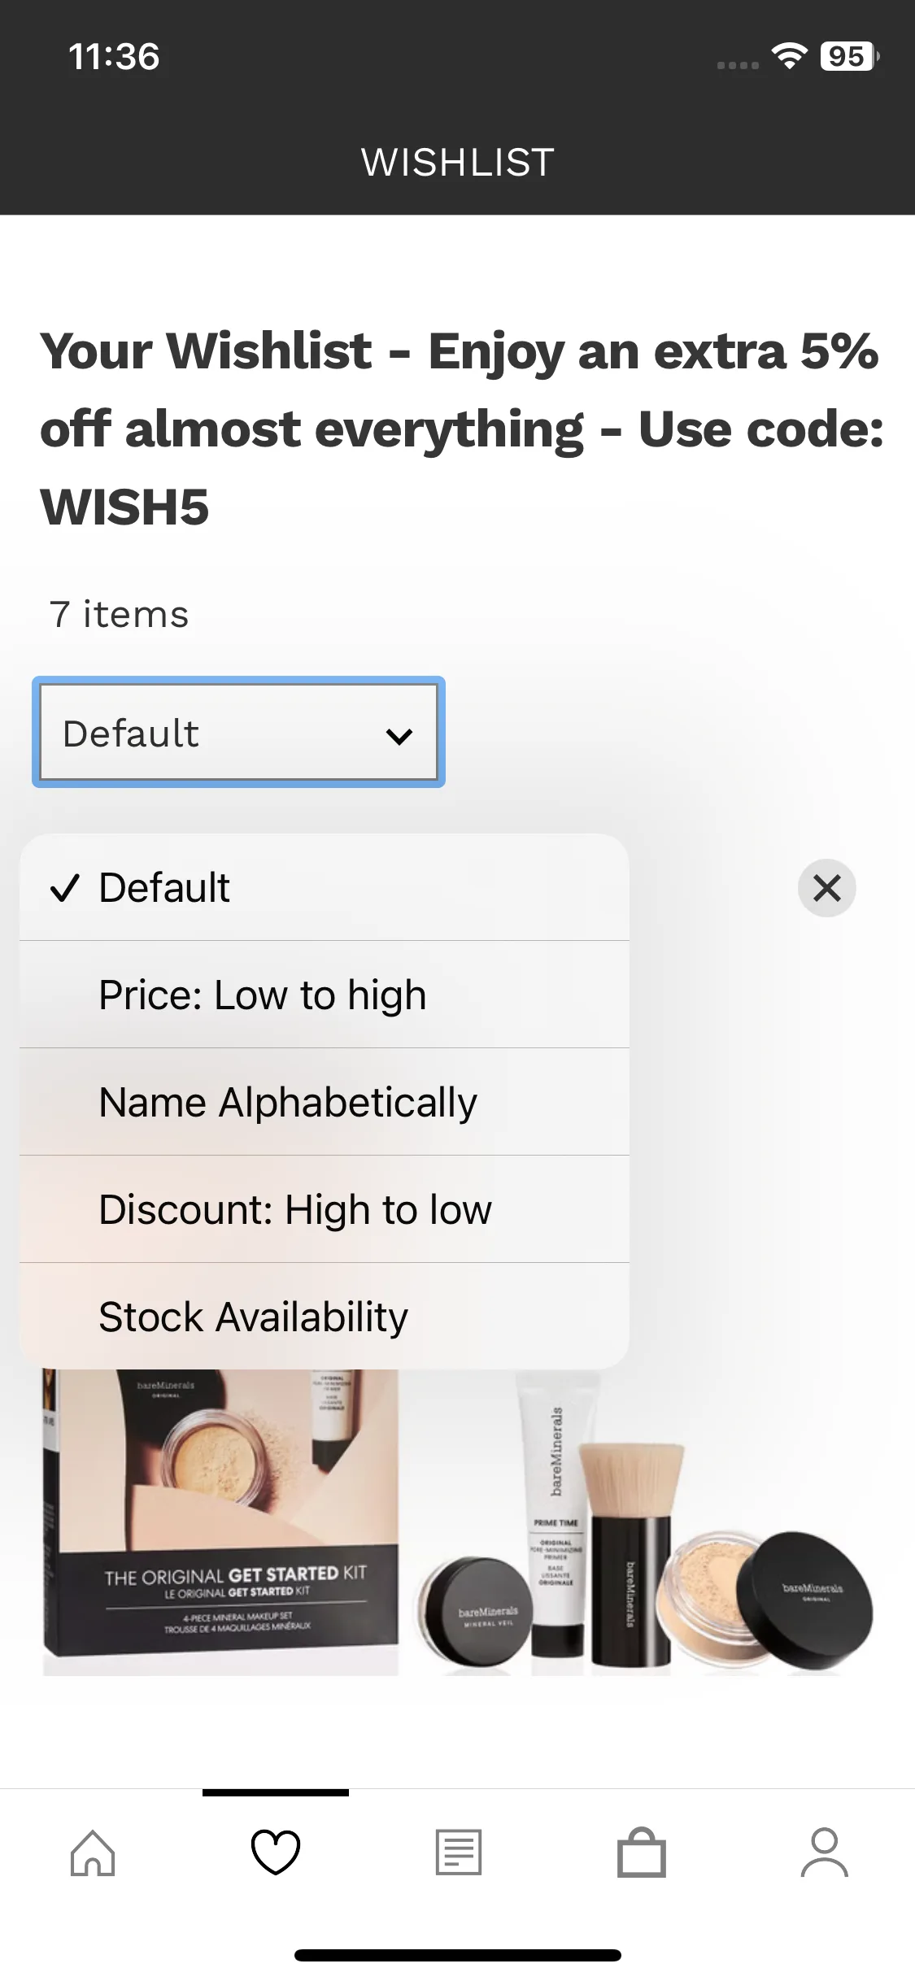Collapse the Default sort dropdown
This screenshot has height=1981, width=915.
pos(238,732)
